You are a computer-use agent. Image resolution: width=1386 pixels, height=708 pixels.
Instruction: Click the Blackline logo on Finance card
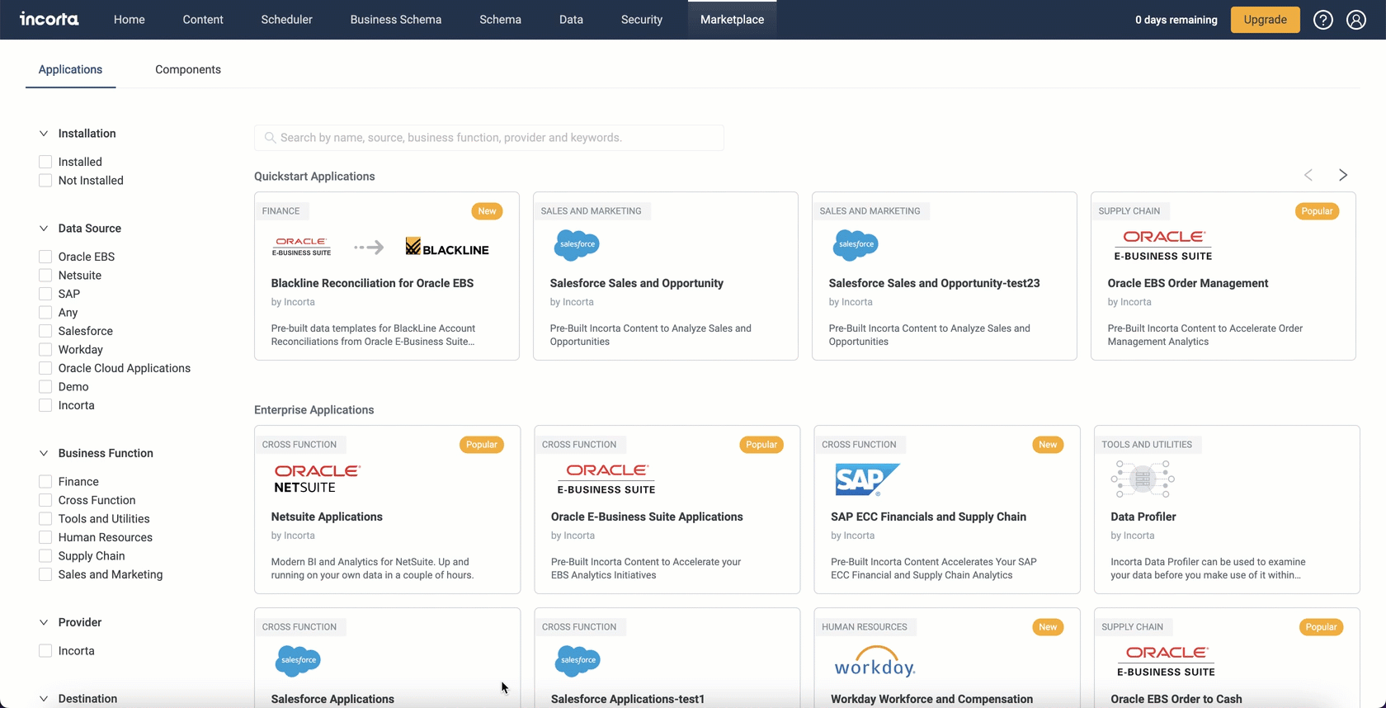point(447,247)
